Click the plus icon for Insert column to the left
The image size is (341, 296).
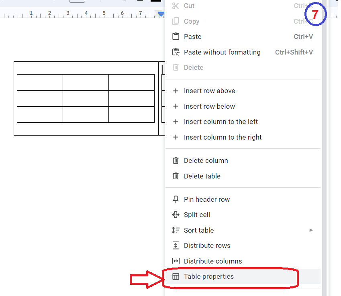pos(176,122)
